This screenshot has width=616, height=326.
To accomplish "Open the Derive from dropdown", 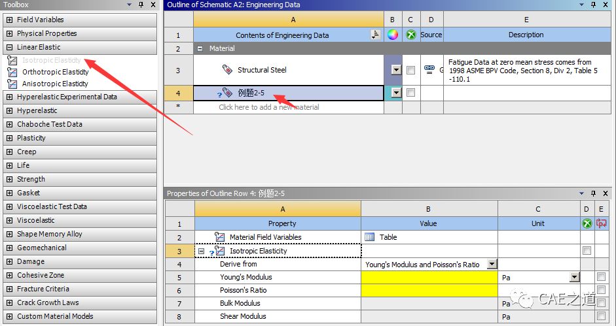I will [492, 264].
